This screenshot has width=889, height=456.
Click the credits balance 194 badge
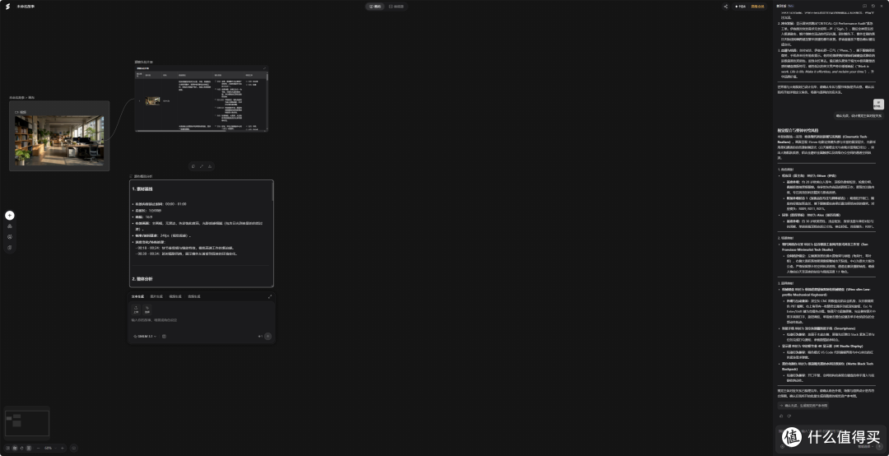(x=740, y=7)
